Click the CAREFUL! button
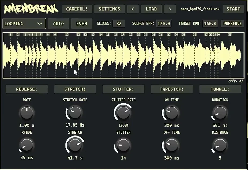The width and height of the screenshot is (248, 170). click(x=77, y=9)
